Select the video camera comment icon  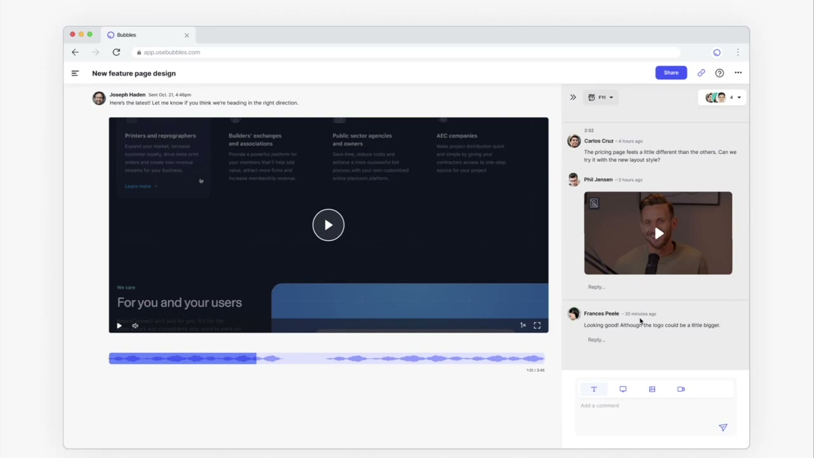(681, 389)
